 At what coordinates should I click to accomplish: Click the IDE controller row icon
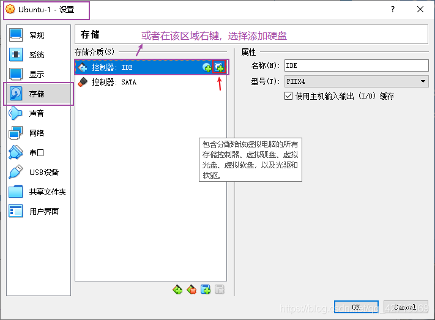(83, 67)
